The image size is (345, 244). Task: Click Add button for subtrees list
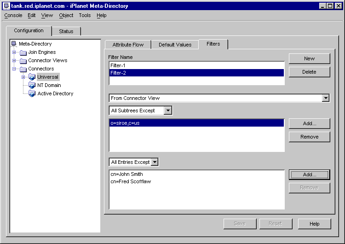(x=310, y=123)
